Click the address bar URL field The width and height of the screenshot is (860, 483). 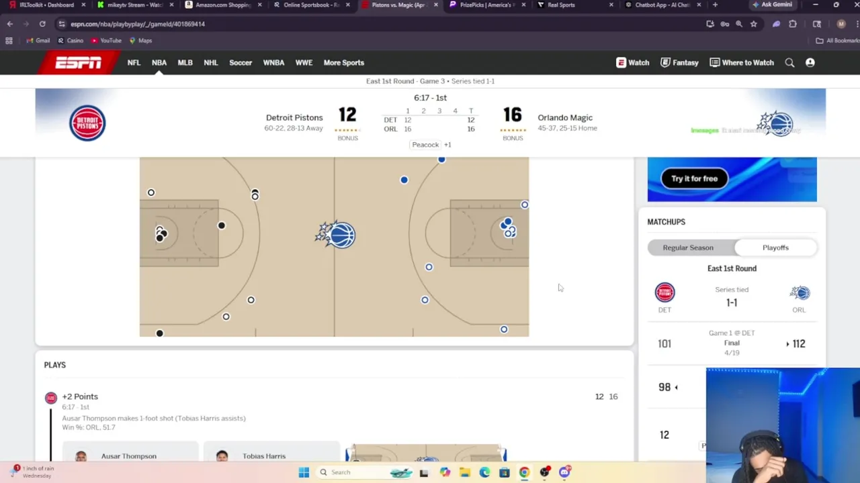pos(376,23)
